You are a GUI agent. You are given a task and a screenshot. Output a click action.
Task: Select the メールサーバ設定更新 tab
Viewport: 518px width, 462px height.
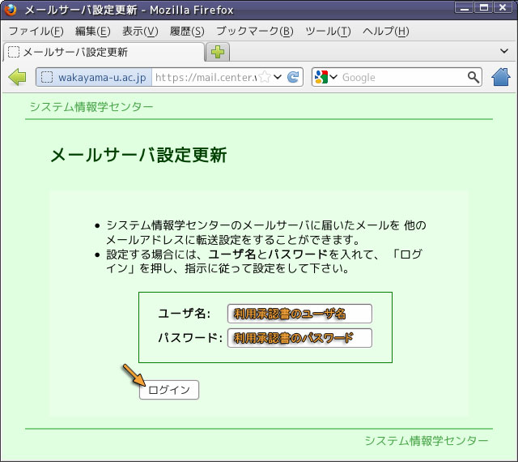104,52
